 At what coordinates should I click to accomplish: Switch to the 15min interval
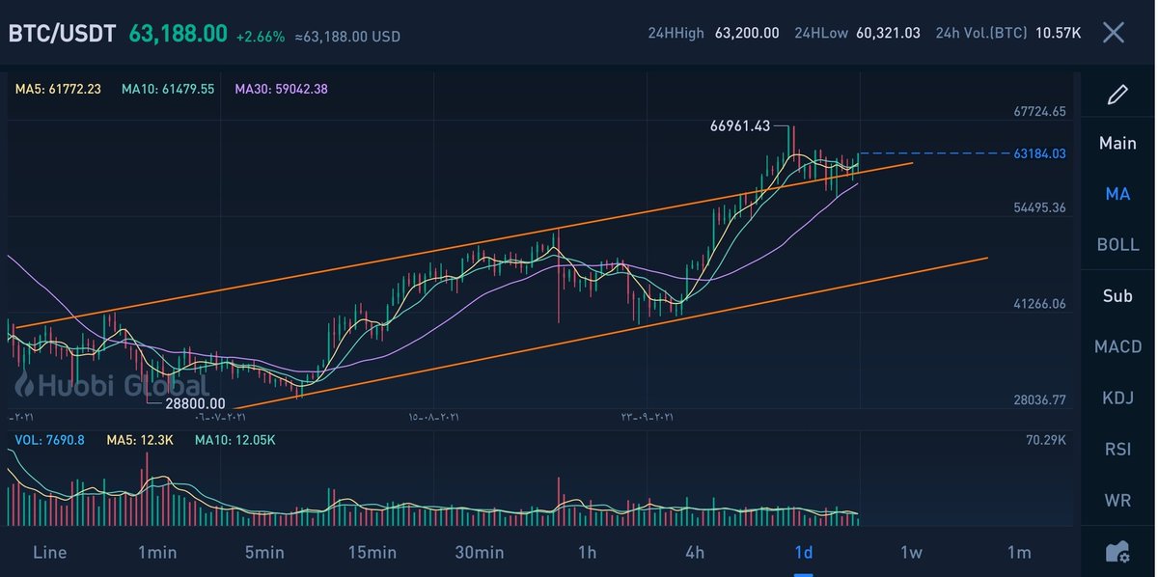tap(372, 552)
